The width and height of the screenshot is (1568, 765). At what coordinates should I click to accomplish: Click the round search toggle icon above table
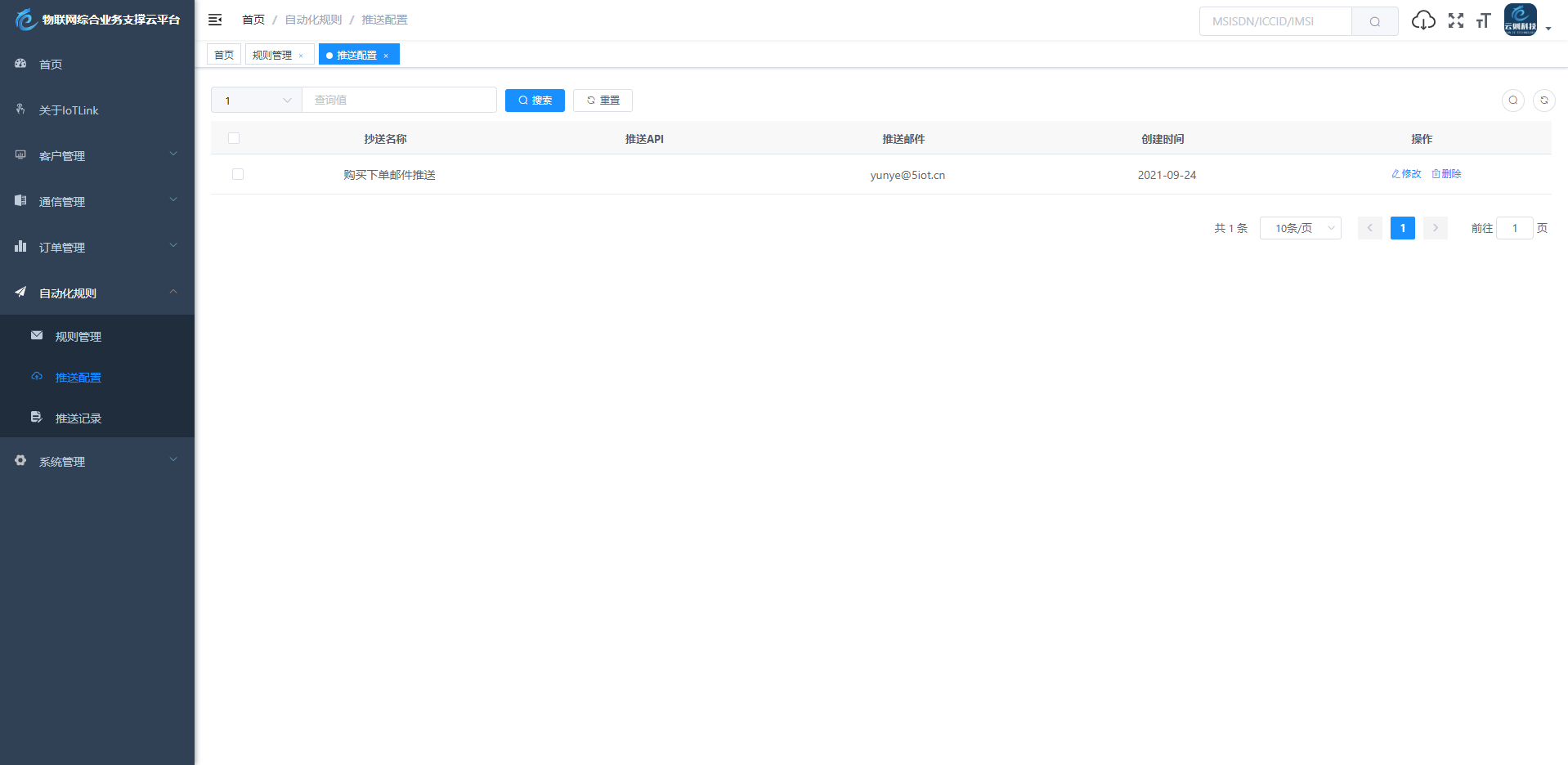[1513, 101]
